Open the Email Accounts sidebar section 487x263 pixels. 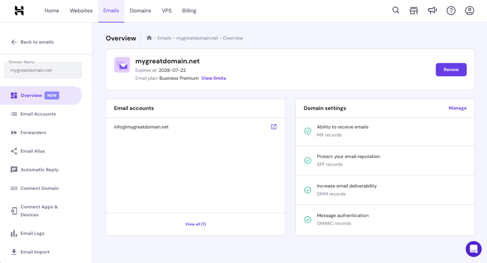38,114
